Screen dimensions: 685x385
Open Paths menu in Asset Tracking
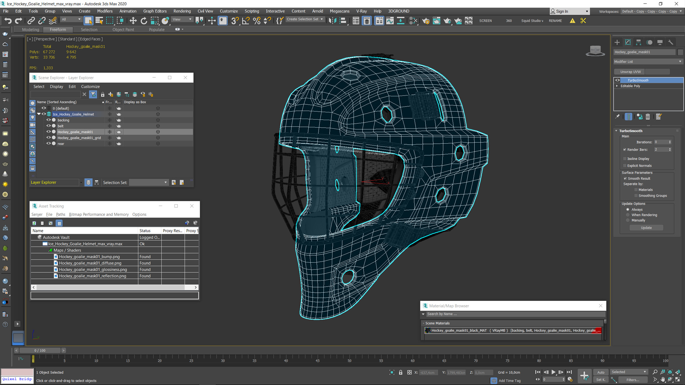tap(61, 215)
